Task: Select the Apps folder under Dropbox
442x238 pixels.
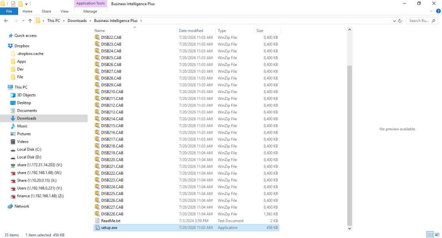Action: click(x=22, y=61)
